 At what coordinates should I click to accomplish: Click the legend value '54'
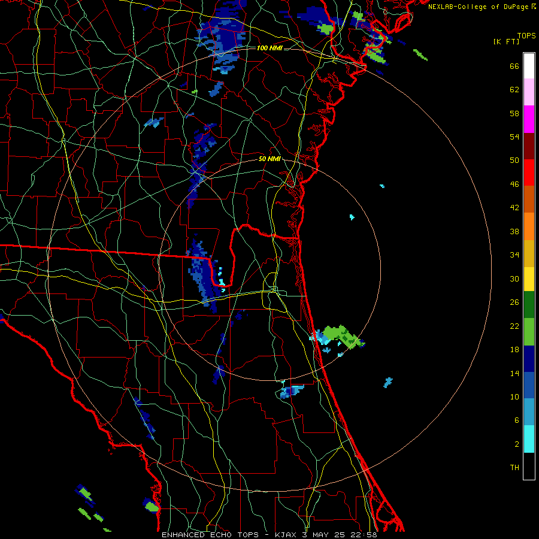[x=514, y=137]
